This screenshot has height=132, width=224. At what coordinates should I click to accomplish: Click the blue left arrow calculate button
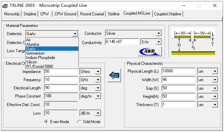(114, 75)
